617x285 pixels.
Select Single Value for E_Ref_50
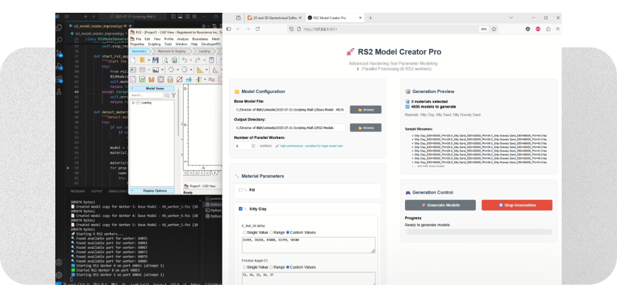pyautogui.click(x=245, y=232)
